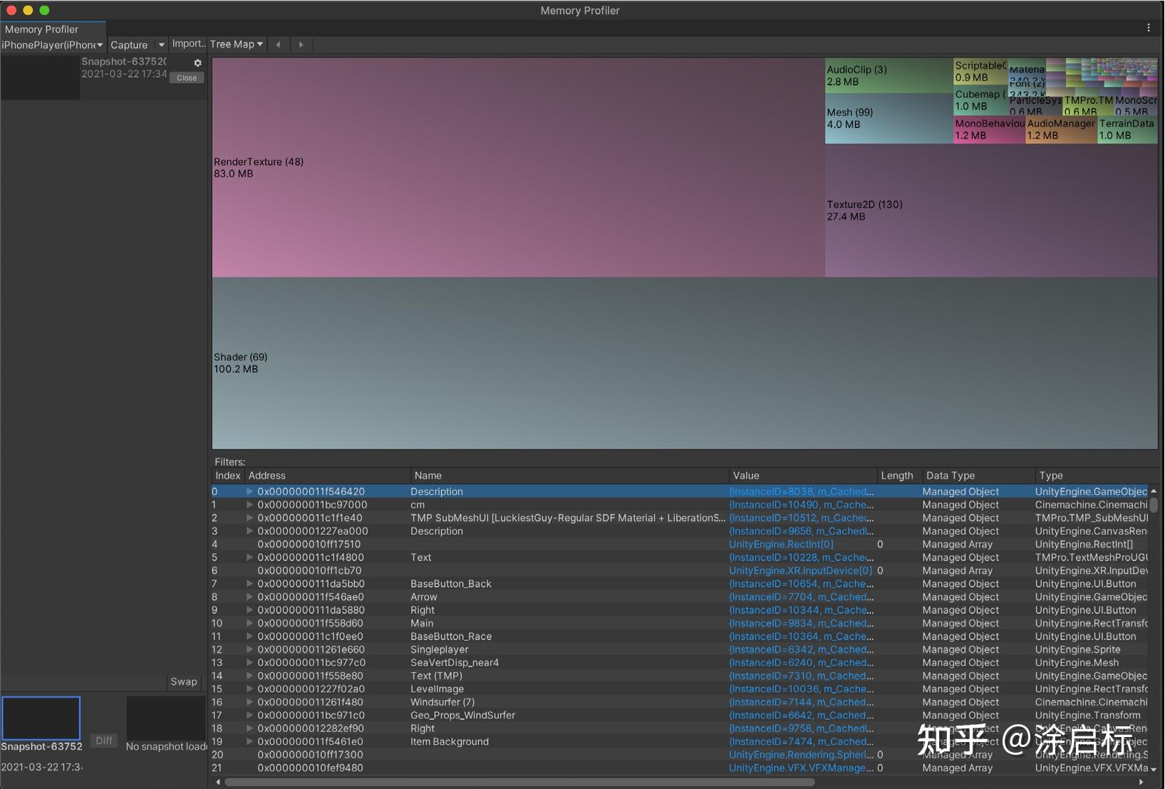Viewport: 1165px width, 789px height.
Task: Sort by the Data Type column header
Action: (x=978, y=476)
